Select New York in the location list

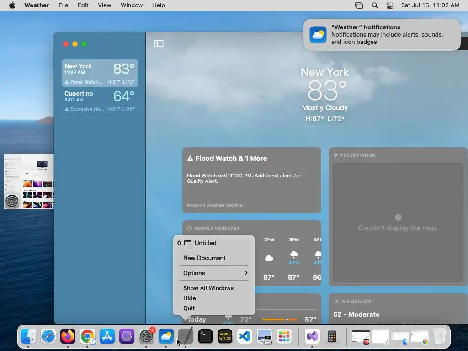click(100, 73)
